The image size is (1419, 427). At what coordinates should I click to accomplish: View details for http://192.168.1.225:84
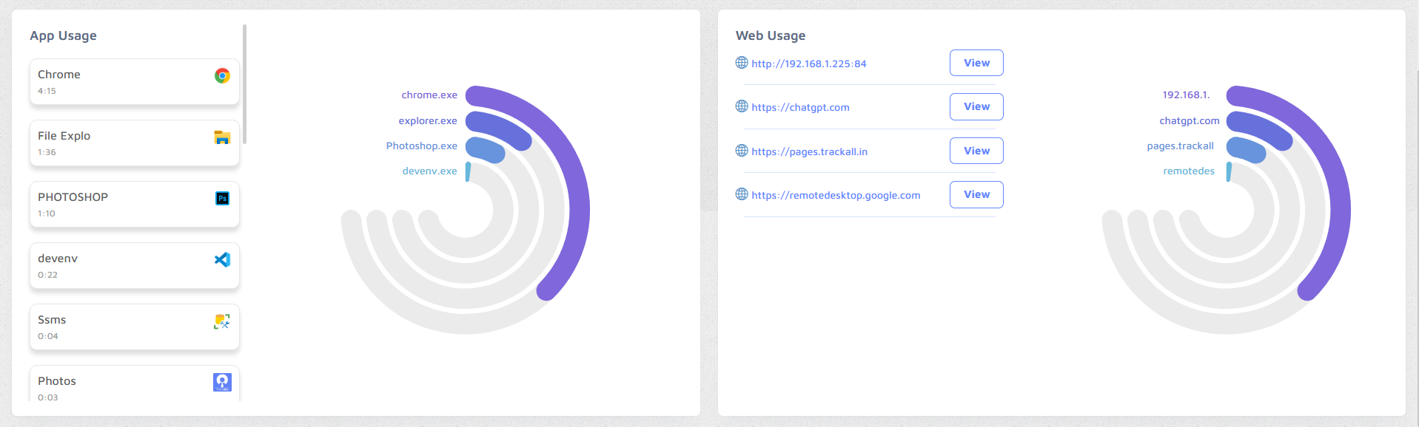[x=976, y=63]
